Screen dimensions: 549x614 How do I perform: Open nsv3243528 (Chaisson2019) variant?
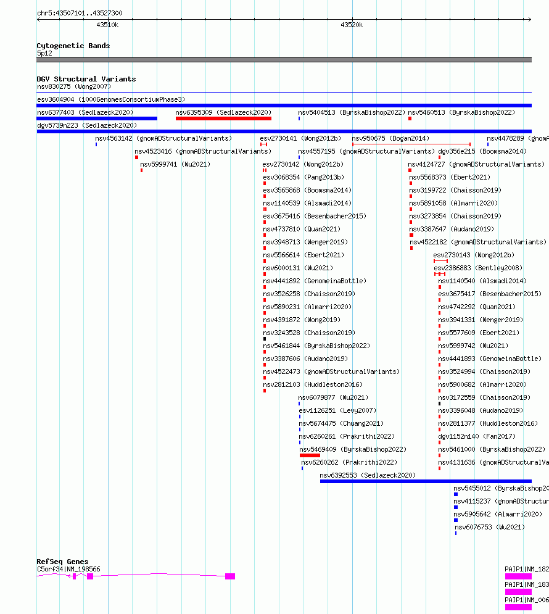[x=309, y=332]
